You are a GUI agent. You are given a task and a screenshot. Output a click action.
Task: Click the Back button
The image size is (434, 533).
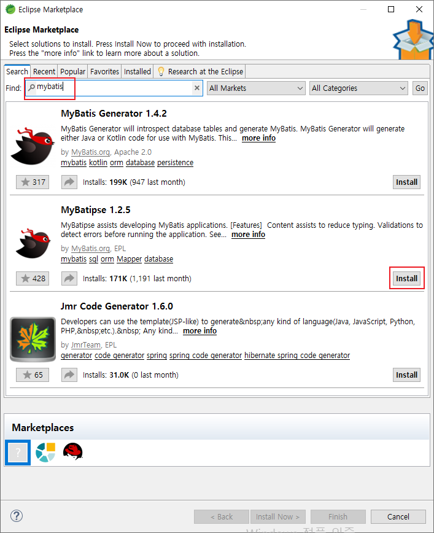[x=222, y=516]
